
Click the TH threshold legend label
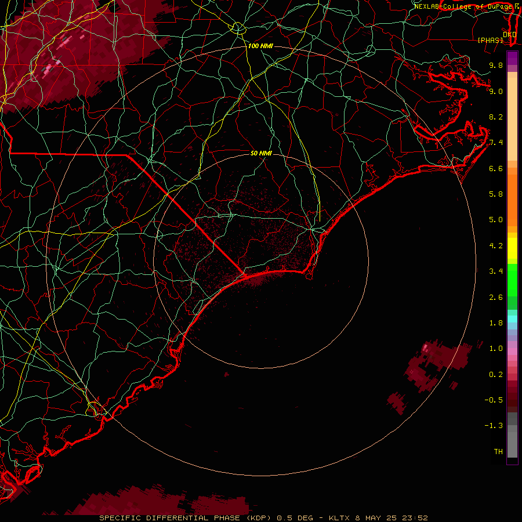click(x=498, y=452)
